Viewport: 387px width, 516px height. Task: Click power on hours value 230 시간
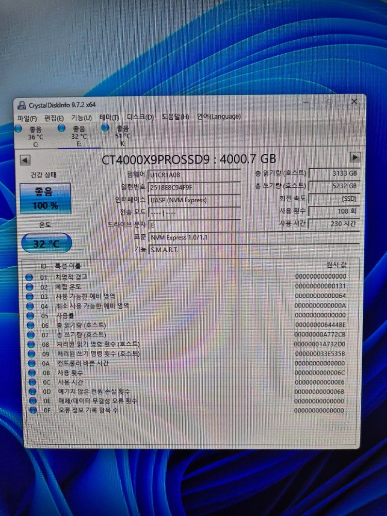click(x=334, y=223)
